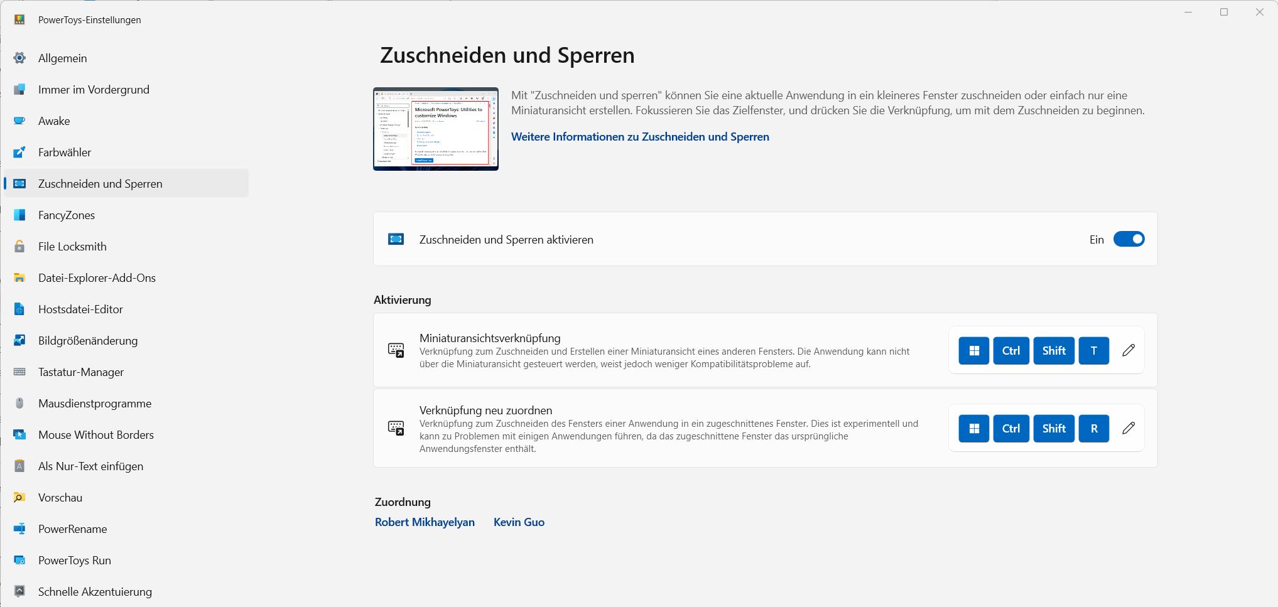This screenshot has width=1278, height=607.
Task: Select Awake in the sidebar
Action: pyautogui.click(x=126, y=121)
